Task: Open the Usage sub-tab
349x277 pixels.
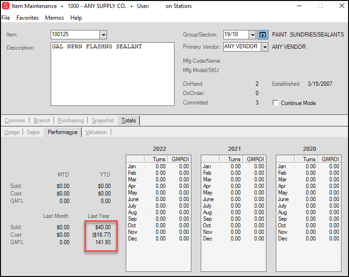Action: 12,132
